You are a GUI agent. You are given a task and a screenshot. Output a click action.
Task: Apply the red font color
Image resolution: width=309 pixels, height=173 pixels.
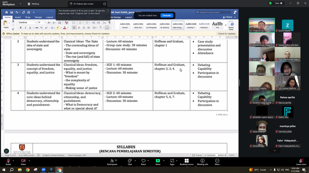click(64, 28)
